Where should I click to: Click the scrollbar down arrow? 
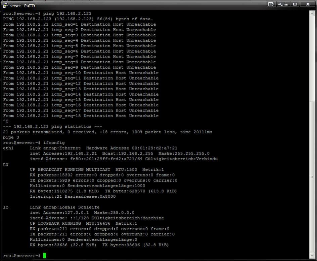[x=312, y=256]
